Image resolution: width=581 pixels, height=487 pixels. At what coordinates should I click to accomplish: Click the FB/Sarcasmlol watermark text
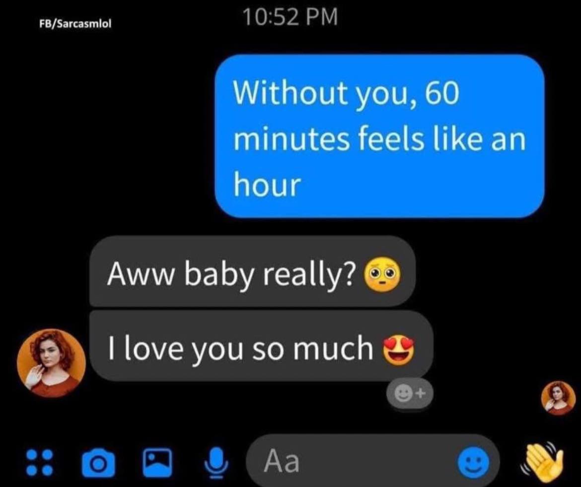coord(75,24)
